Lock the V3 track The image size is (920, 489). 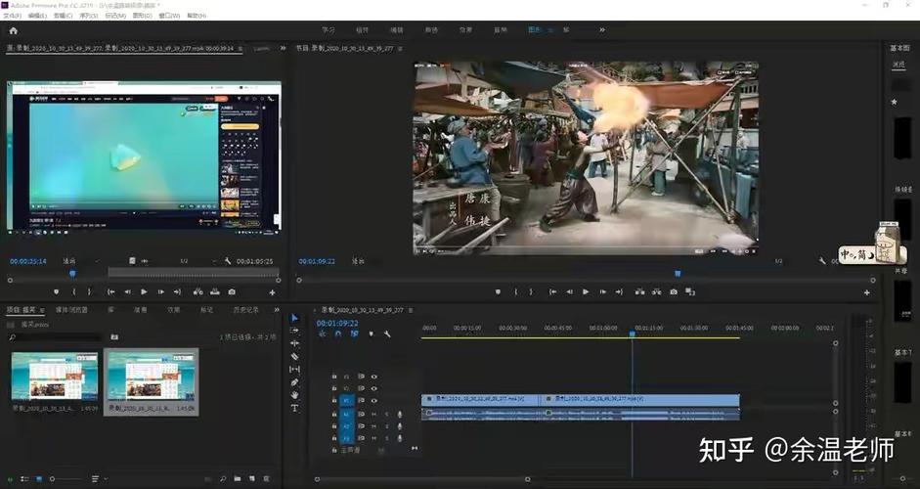tap(333, 377)
